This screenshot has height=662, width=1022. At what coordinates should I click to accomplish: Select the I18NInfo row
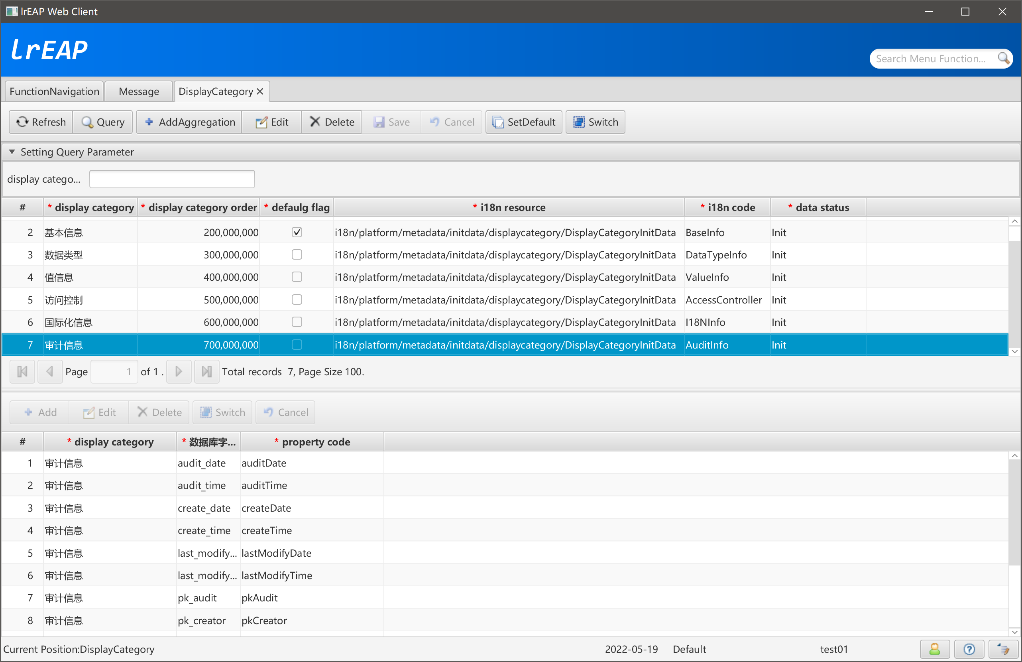coord(505,322)
